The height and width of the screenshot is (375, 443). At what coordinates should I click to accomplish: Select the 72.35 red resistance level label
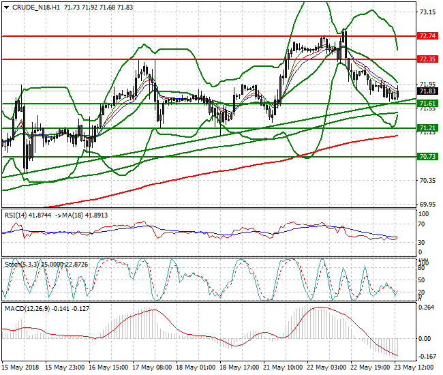click(427, 59)
